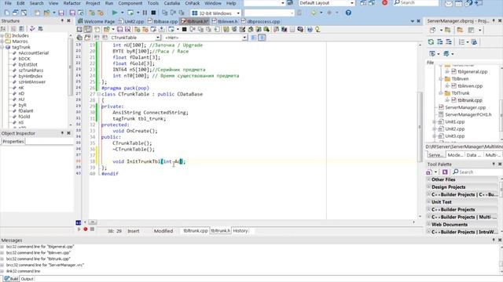This screenshot has width=503, height=282.
Task: Open the Castalia menu
Action: [172, 3]
